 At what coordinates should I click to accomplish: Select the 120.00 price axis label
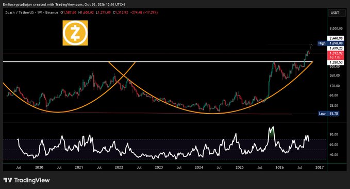click(335, 86)
